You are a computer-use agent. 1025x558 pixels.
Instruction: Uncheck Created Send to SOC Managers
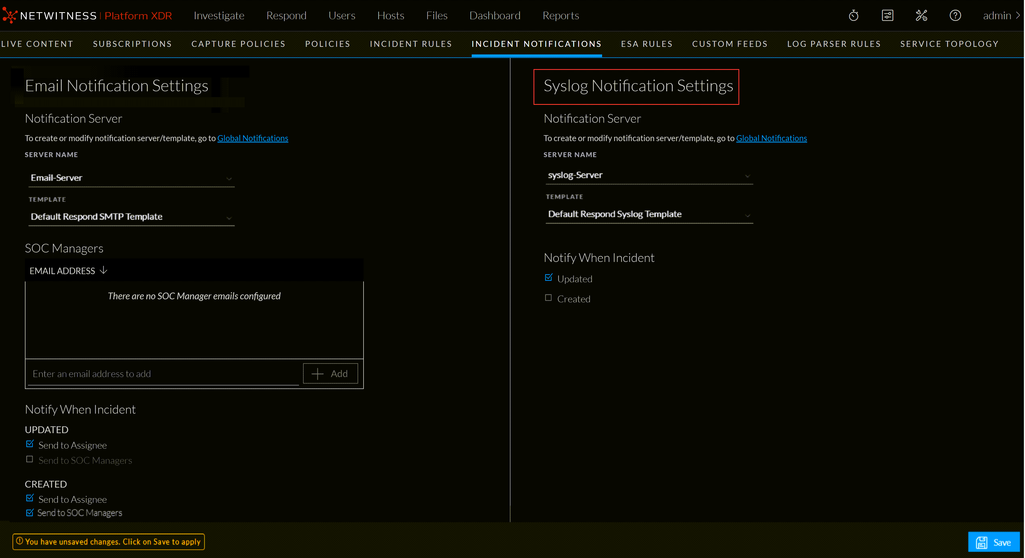(x=30, y=513)
